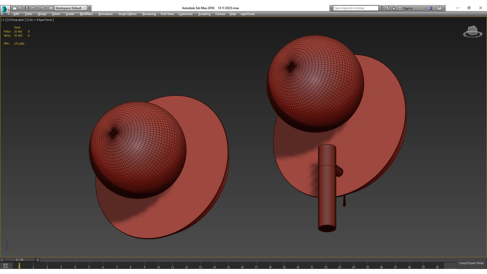This screenshot has width=487, height=274.
Task: Click the Undo arrow icon
Action: (x=33, y=8)
